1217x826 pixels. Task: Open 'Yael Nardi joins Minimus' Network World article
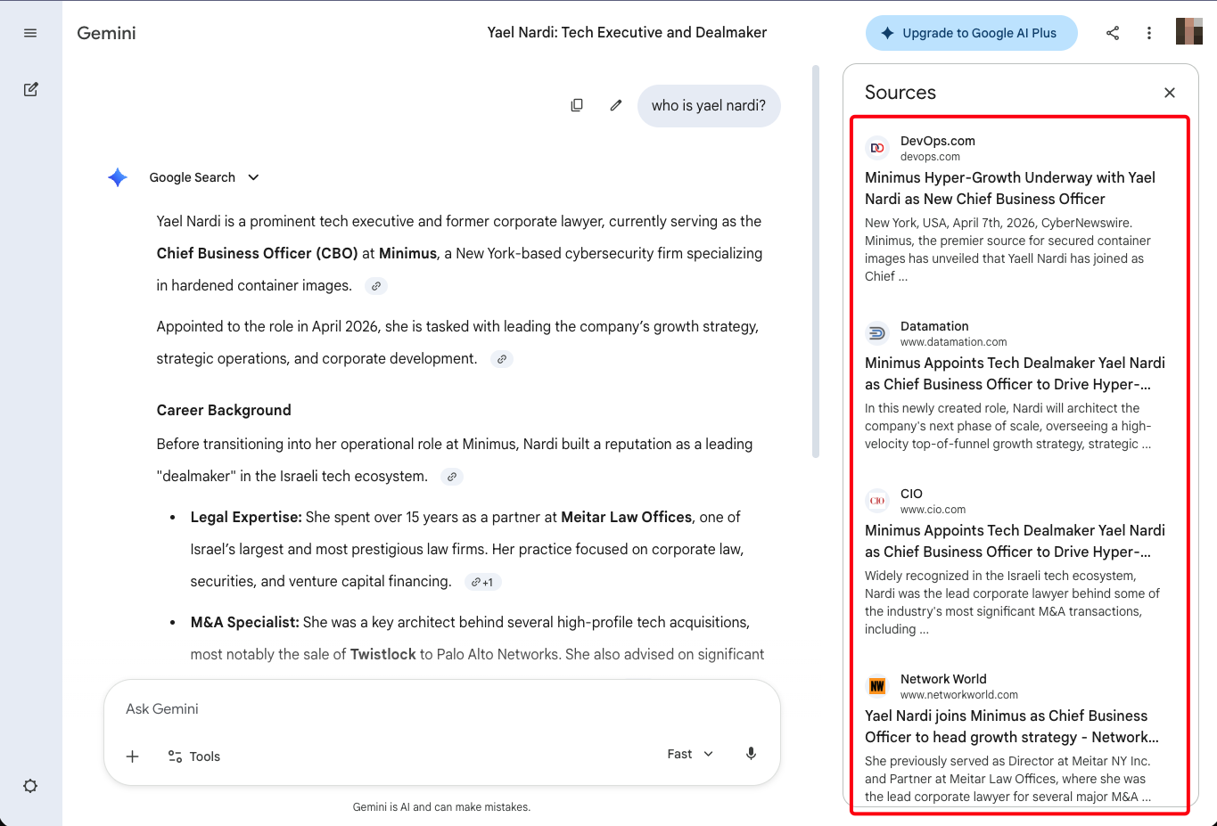tap(1012, 726)
